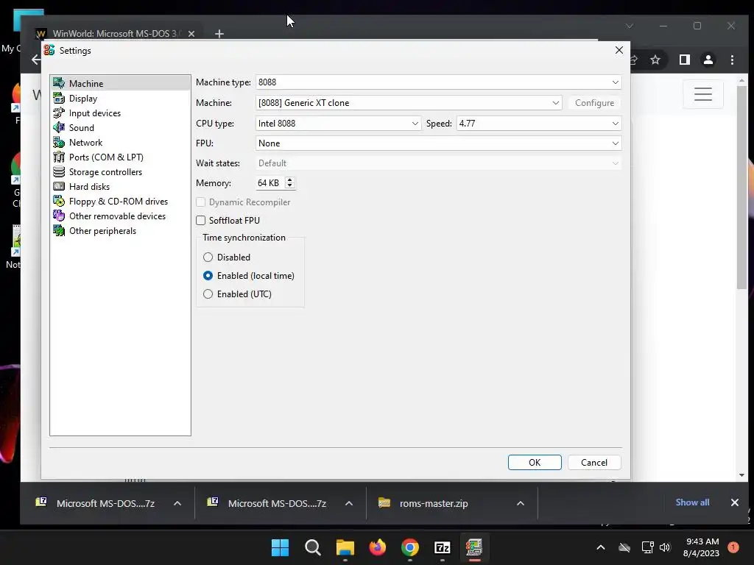Select Enabled (UTC) radio button

tap(208, 294)
